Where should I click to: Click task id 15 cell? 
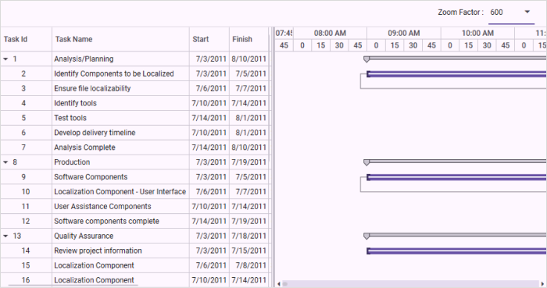(26, 265)
